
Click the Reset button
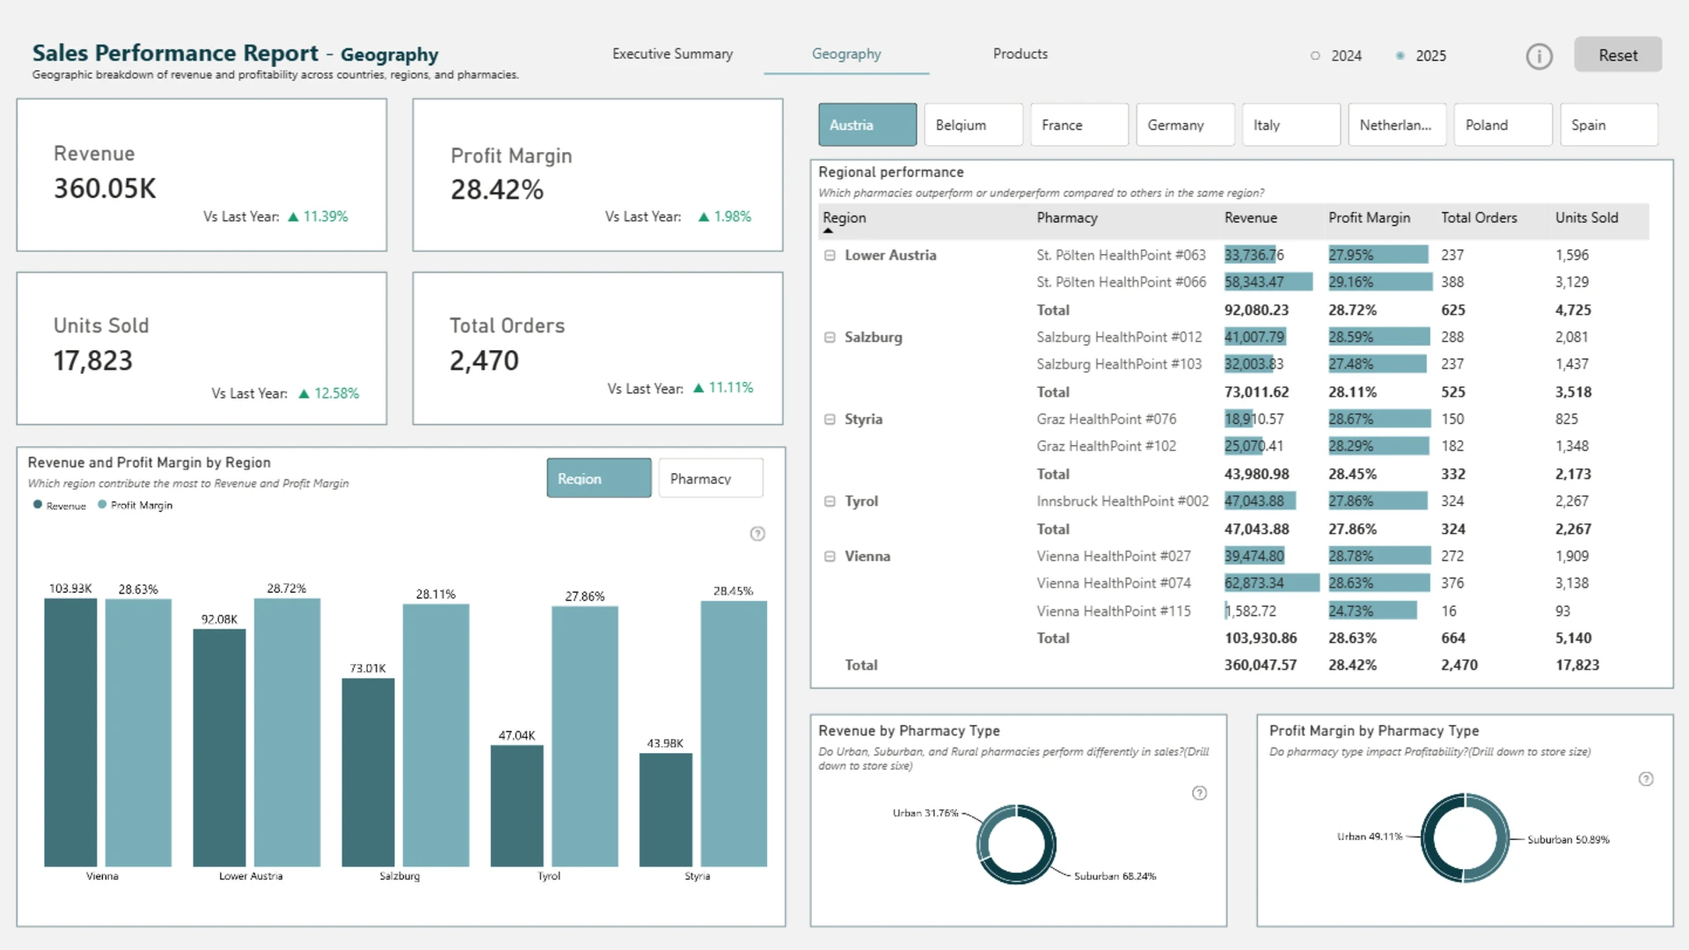[1618, 55]
